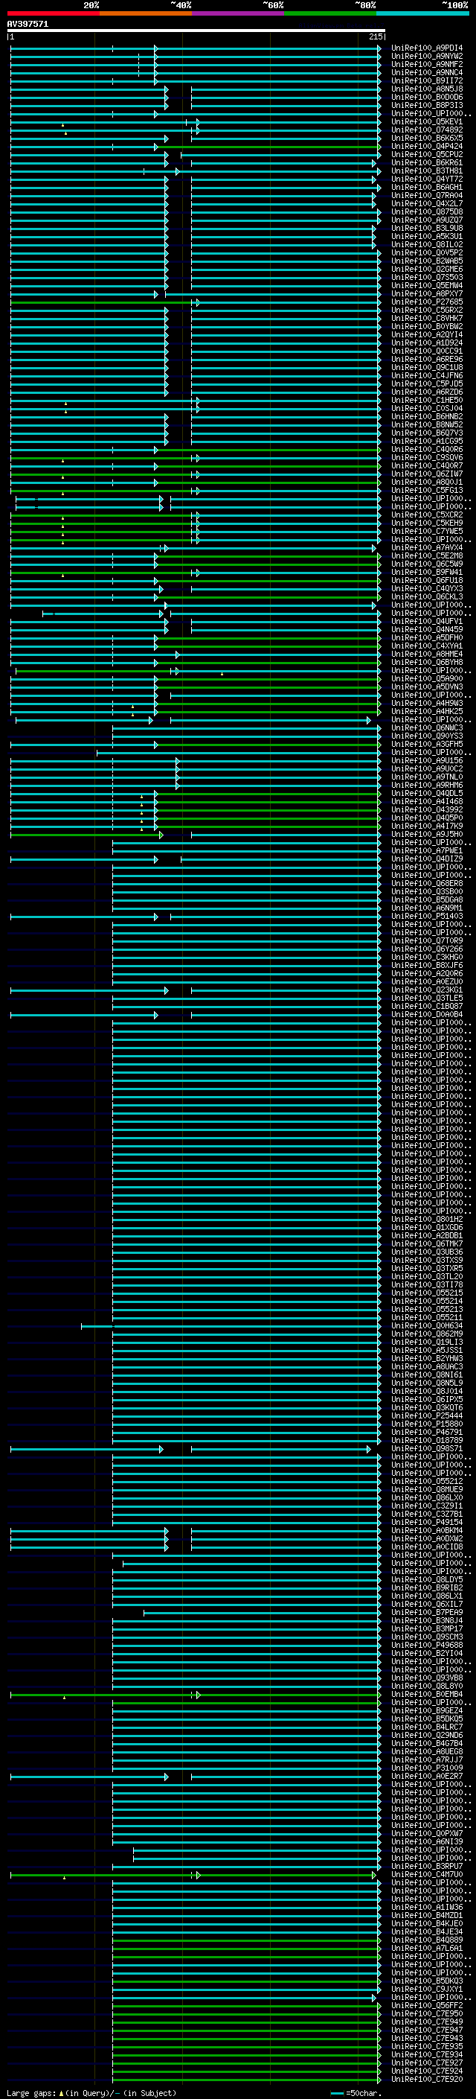Select label UniRef100_P49154

click(426, 1522)
